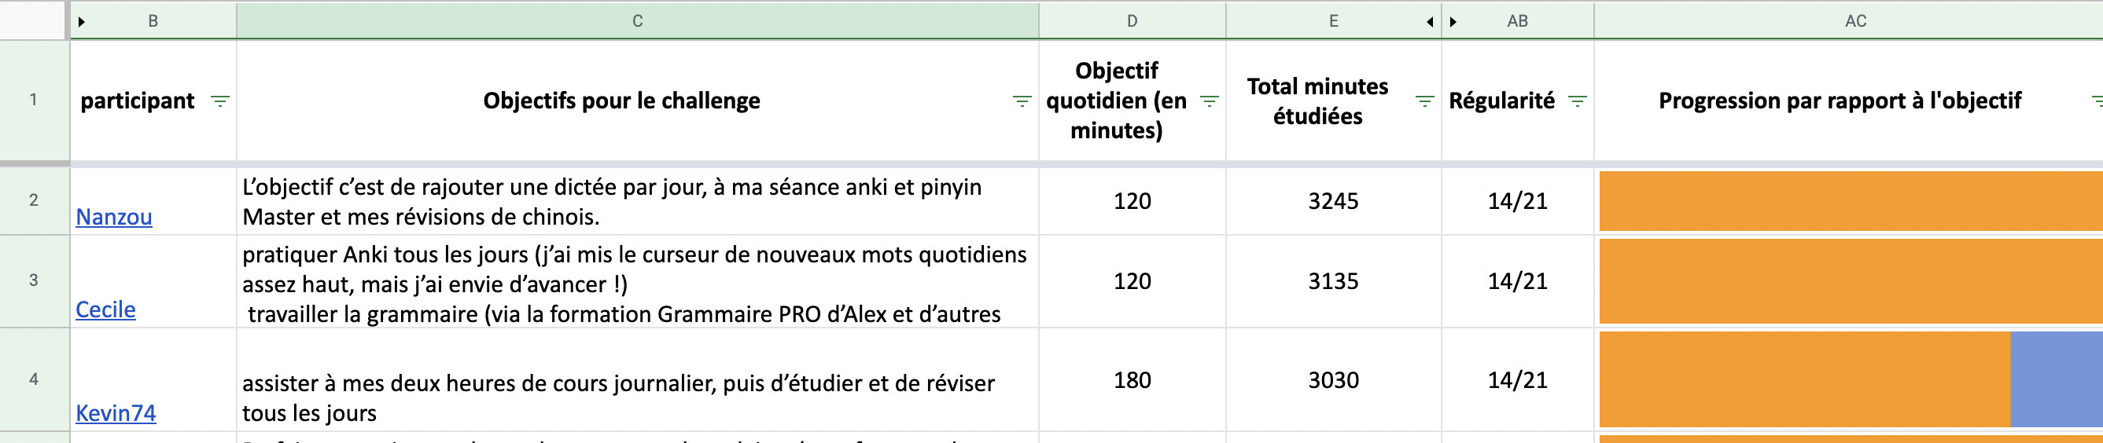2103x443 pixels.
Task: Open filter for Objectif quotidien column
Action: click(1209, 101)
